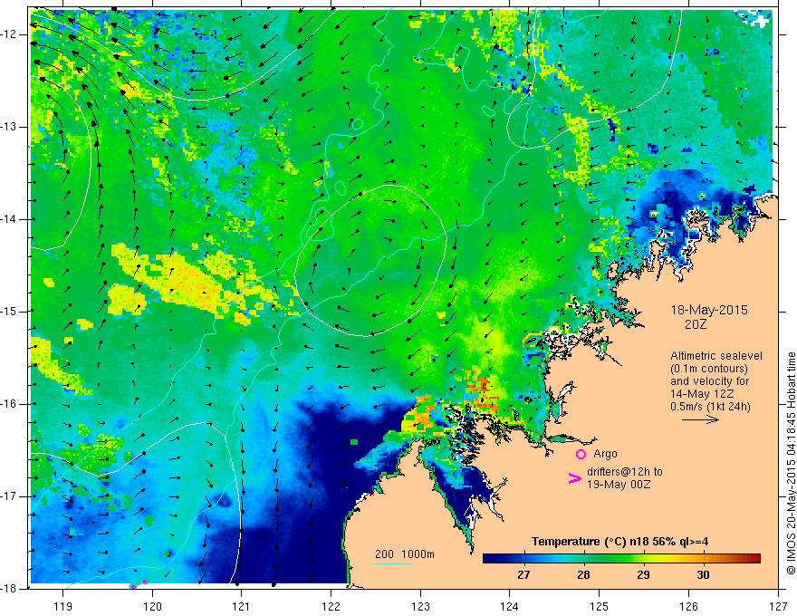Click the red end of temperature colorbar
Viewport: 797px width, 616px height.
click(754, 558)
